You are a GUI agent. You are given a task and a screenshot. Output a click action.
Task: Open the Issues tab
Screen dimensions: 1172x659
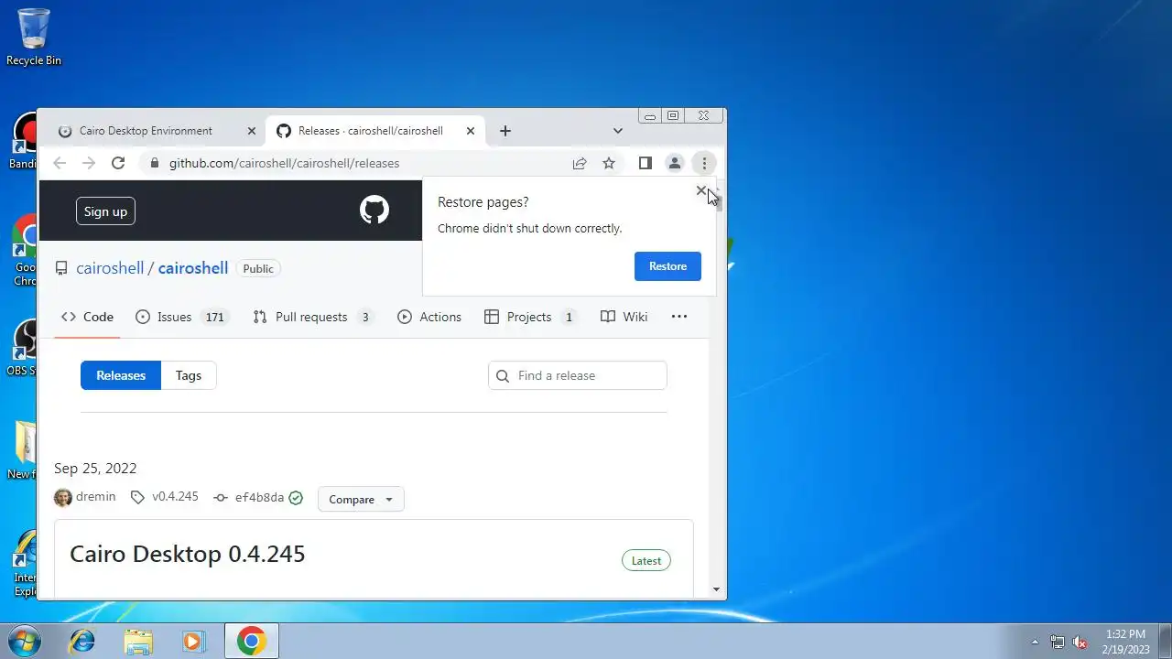(181, 317)
